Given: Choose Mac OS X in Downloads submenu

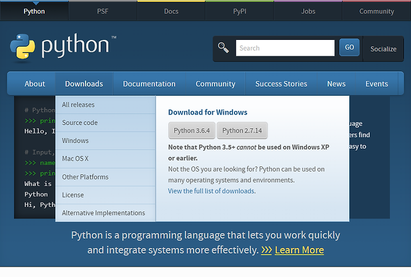Looking at the screenshot, I should click(106, 159).
